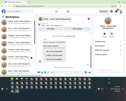Open the Chrome profile icon
The image size is (126, 101).
coord(120,6)
